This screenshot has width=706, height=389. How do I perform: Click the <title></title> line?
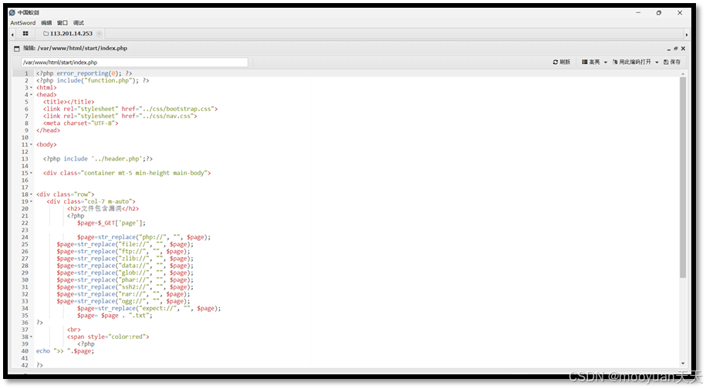point(69,102)
